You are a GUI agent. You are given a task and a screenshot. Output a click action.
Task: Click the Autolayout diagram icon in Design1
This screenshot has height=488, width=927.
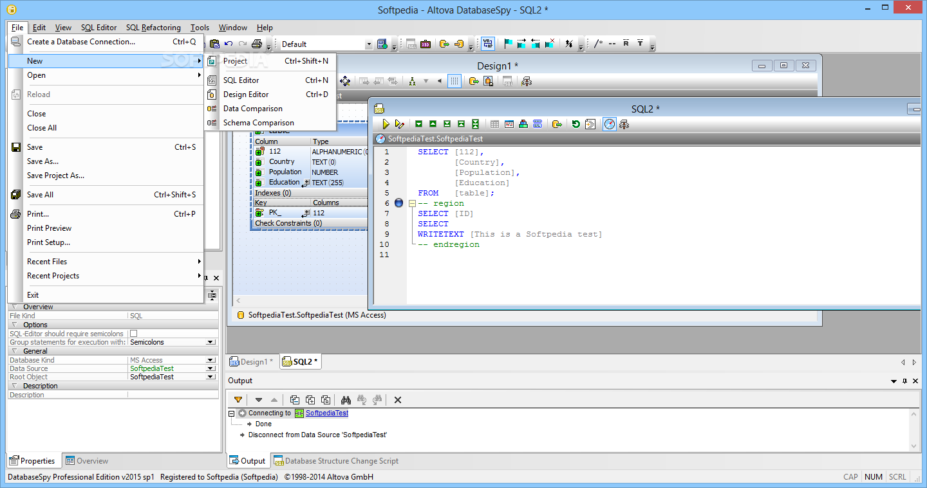point(411,81)
